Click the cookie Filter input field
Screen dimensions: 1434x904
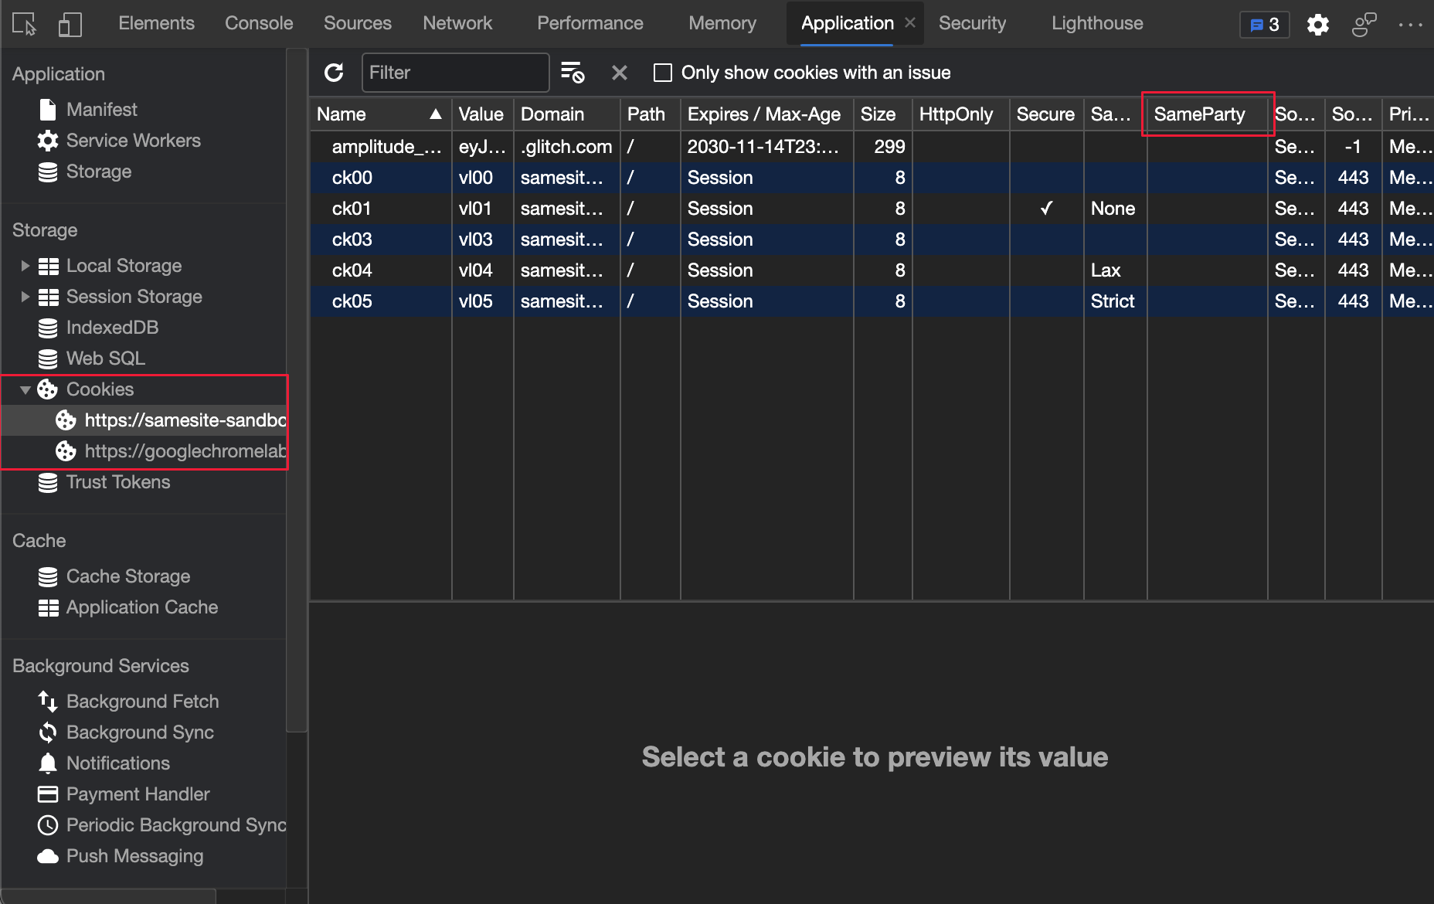point(456,72)
